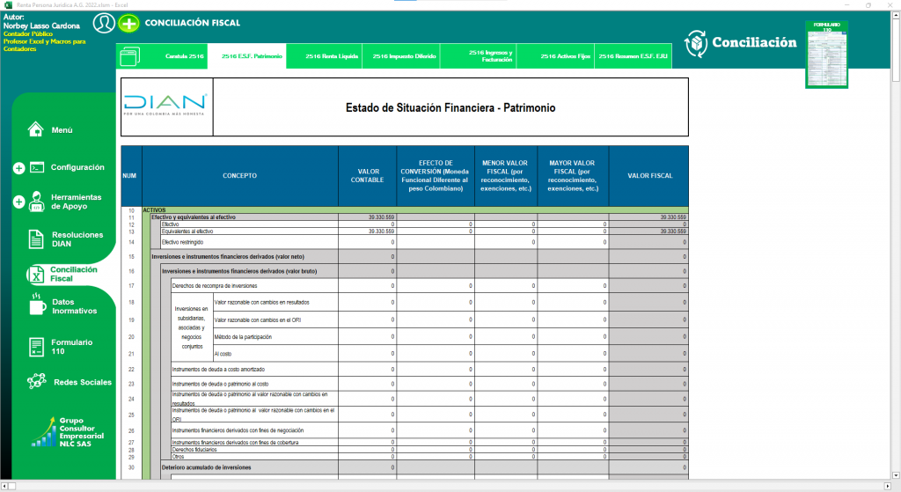Click 'Equivalentes al efectivo' row label
901x492 pixels.
[187, 231]
